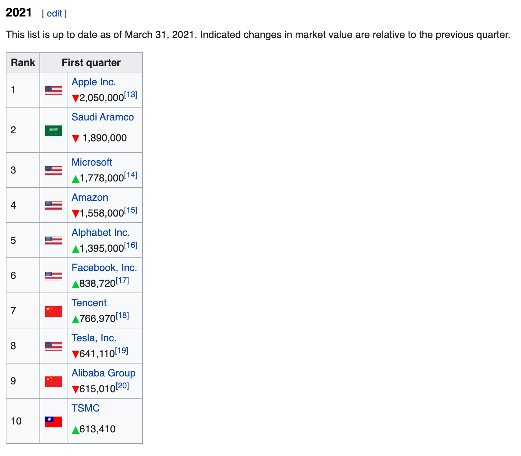This screenshot has height=456, width=521.
Task: Open the Alibaba Group link
Action: (103, 373)
